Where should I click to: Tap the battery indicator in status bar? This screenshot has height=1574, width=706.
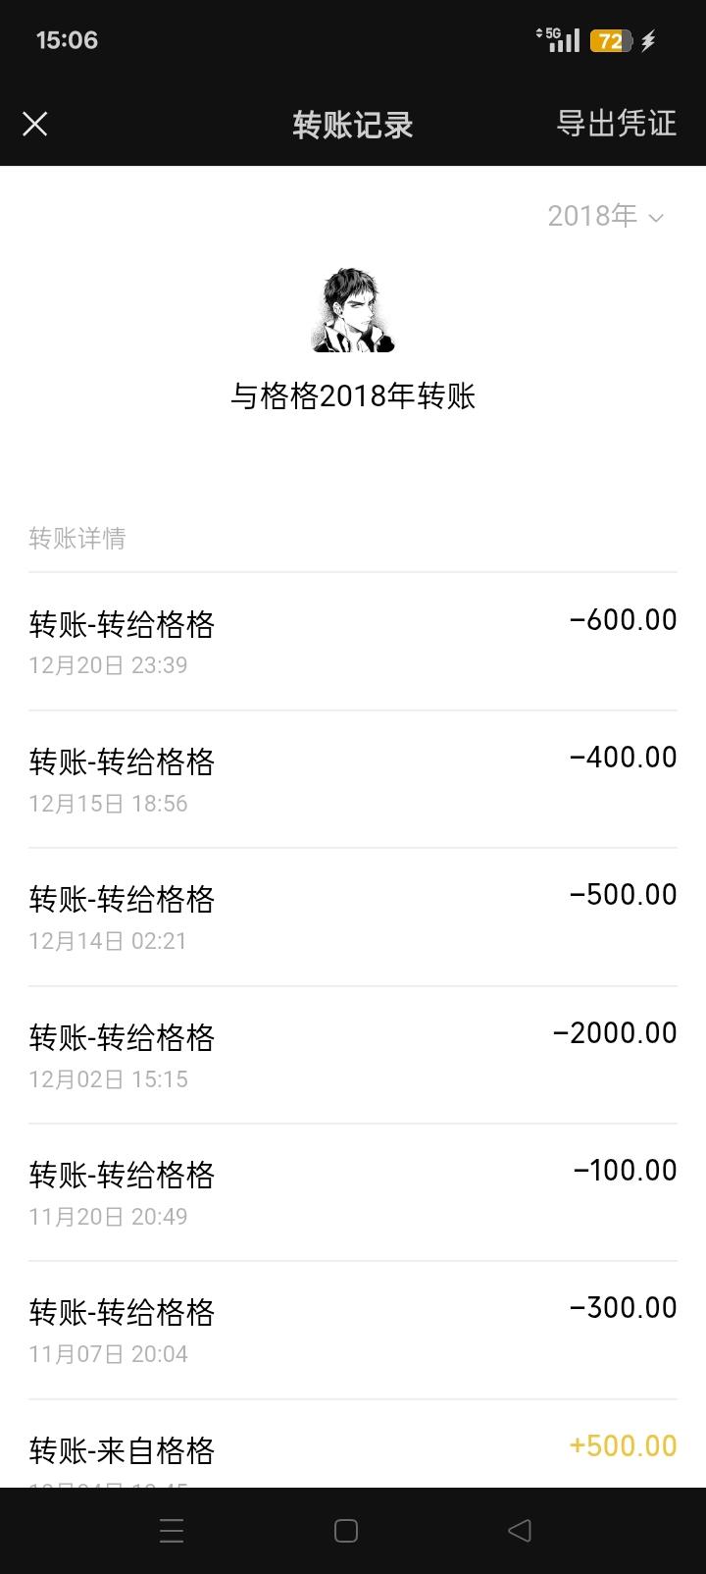(x=611, y=41)
